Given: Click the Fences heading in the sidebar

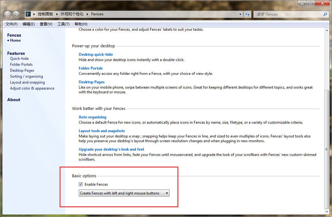Looking at the screenshot, I should [14, 35].
